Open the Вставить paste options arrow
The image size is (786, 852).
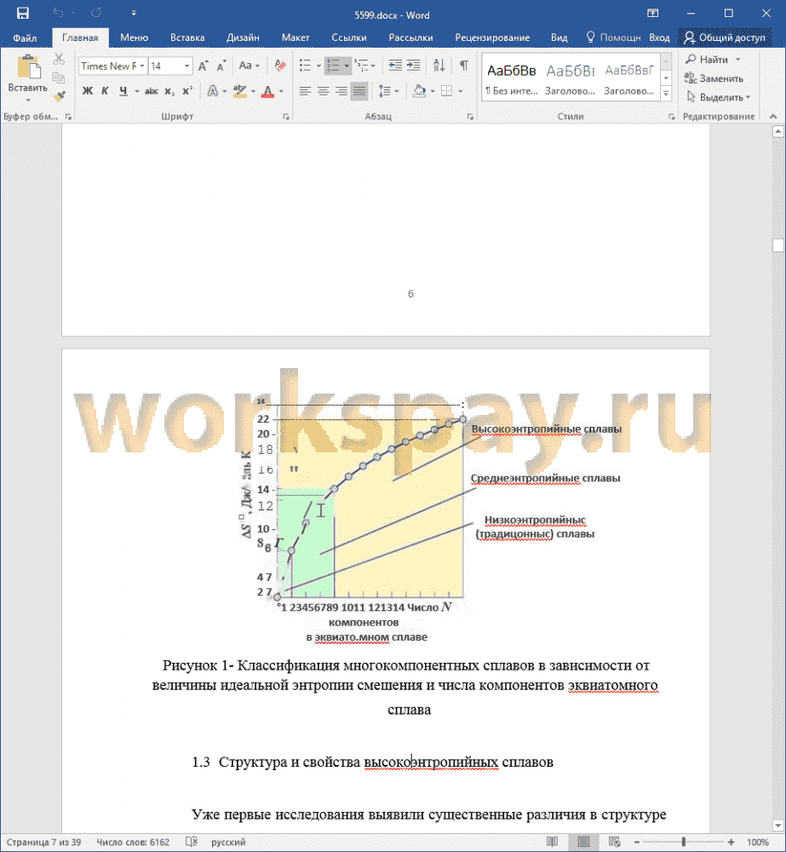pos(28,101)
